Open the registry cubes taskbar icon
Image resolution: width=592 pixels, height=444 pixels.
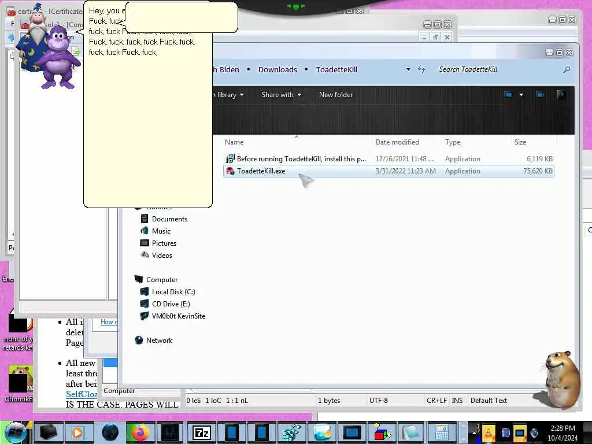click(291, 432)
